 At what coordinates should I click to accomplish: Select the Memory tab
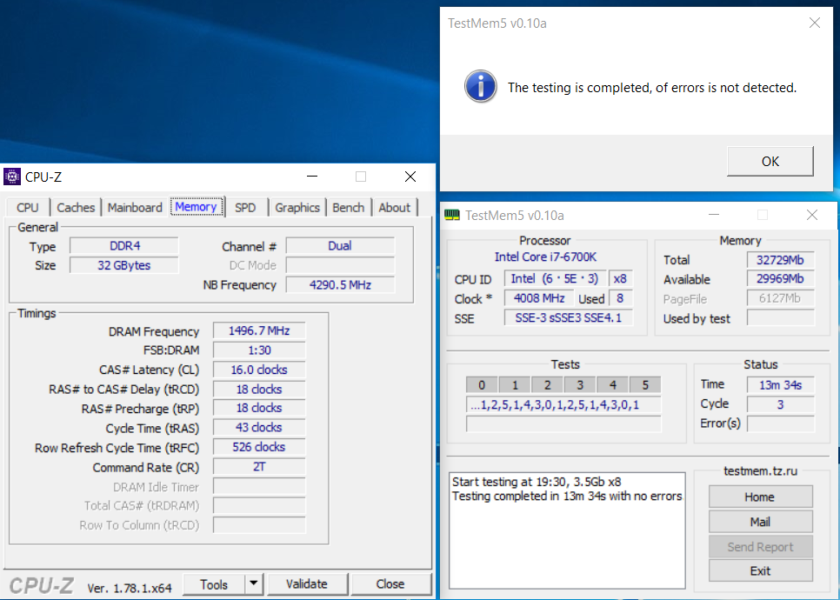click(x=196, y=207)
